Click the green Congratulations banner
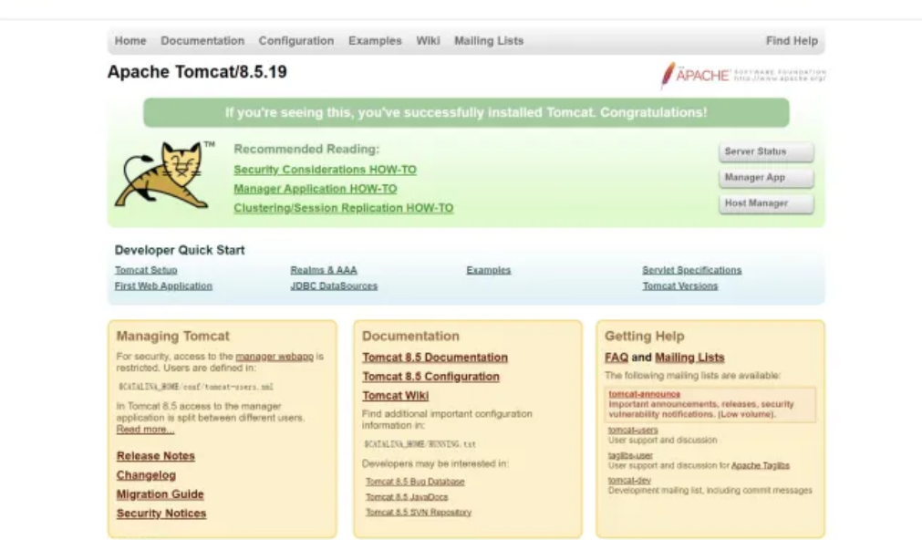This screenshot has width=922, height=540. (x=466, y=112)
